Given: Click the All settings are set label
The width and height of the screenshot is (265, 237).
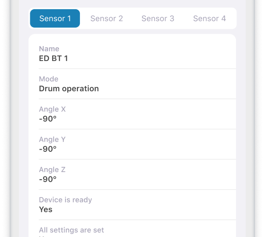Looking at the screenshot, I should pyautogui.click(x=72, y=230).
